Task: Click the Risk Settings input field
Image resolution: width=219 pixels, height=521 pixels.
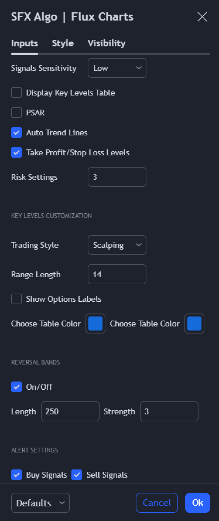Action: point(117,177)
